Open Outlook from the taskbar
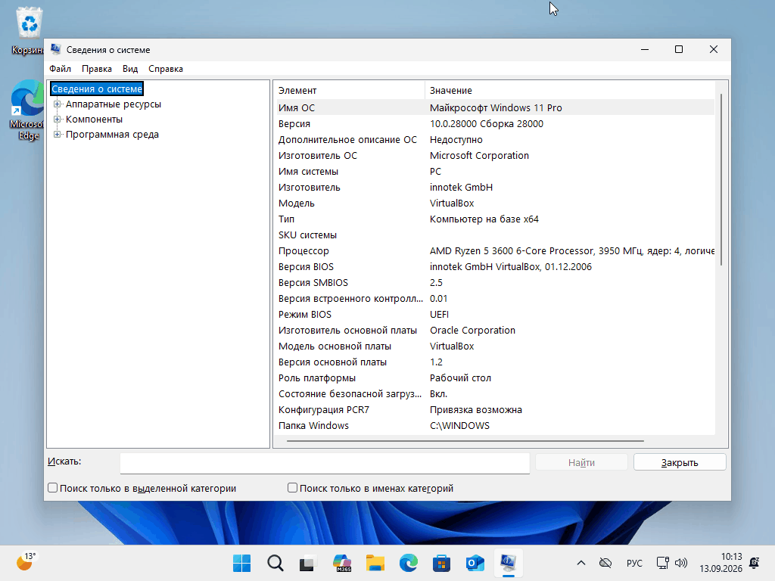Viewport: 775px width, 581px height. tap(475, 563)
